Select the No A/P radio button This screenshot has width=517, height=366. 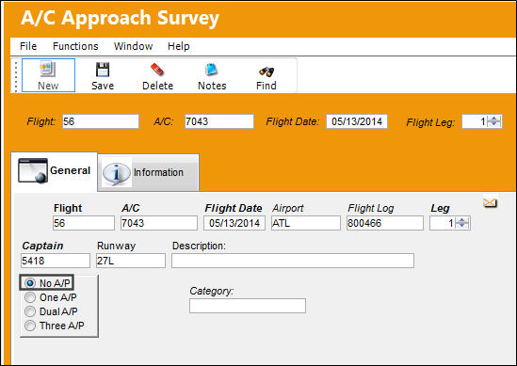(x=30, y=283)
